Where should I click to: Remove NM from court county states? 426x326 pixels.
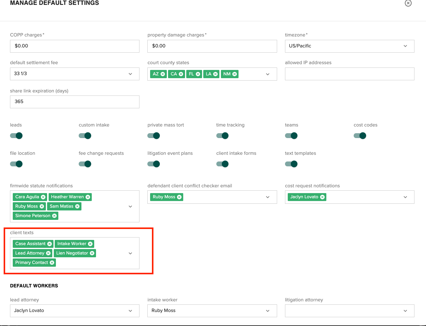[x=235, y=74]
